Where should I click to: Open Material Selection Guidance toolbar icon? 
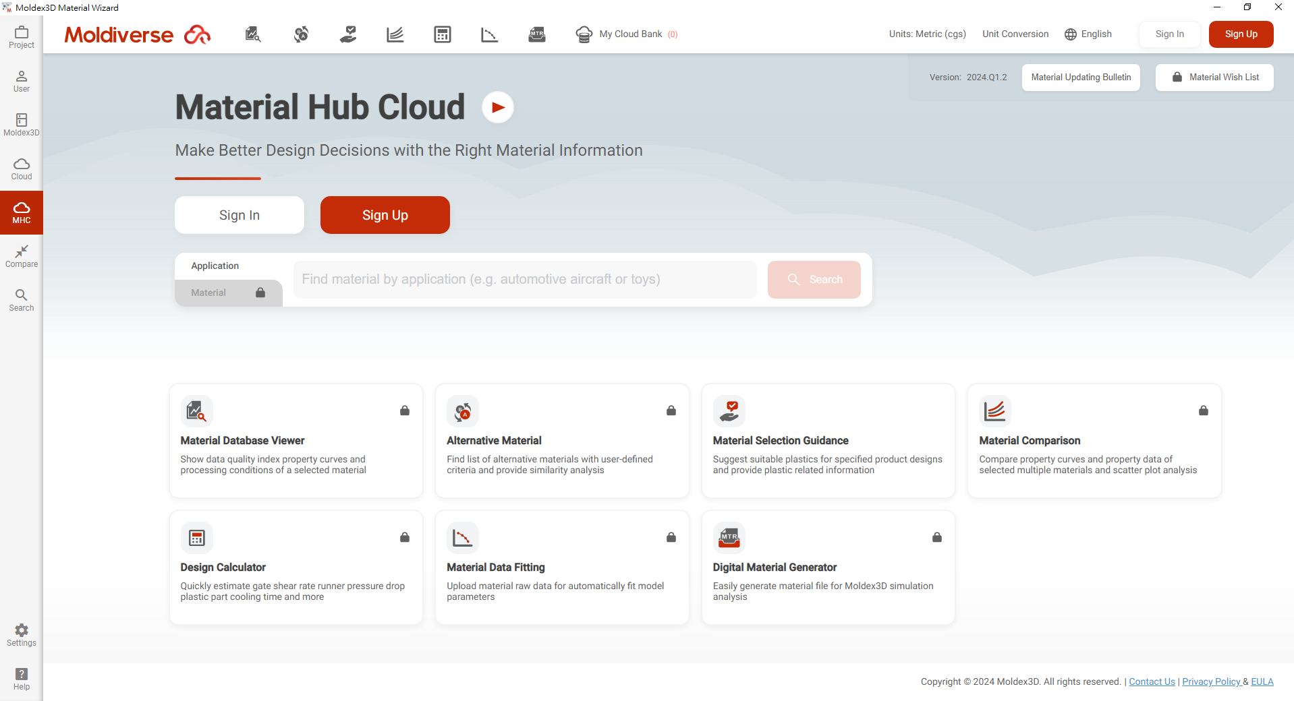tap(348, 34)
